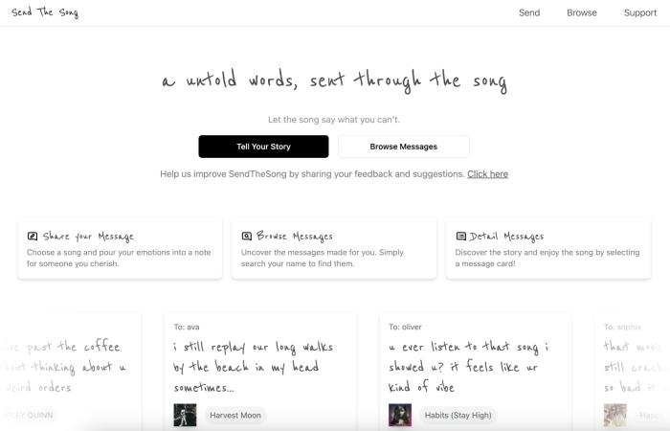The image size is (670, 431).
Task: Open the Send menu item
Action: pyautogui.click(x=529, y=12)
